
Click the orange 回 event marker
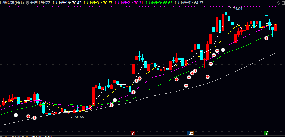192,133
